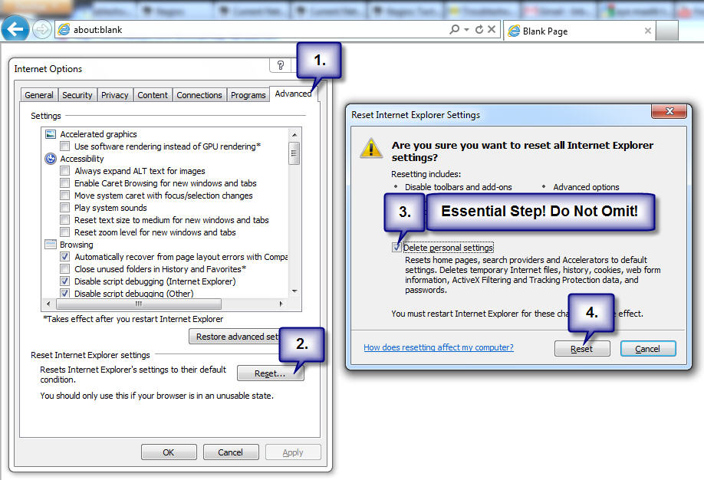Click settings list scroll up arrow
This screenshot has width=704, height=480.
294,134
